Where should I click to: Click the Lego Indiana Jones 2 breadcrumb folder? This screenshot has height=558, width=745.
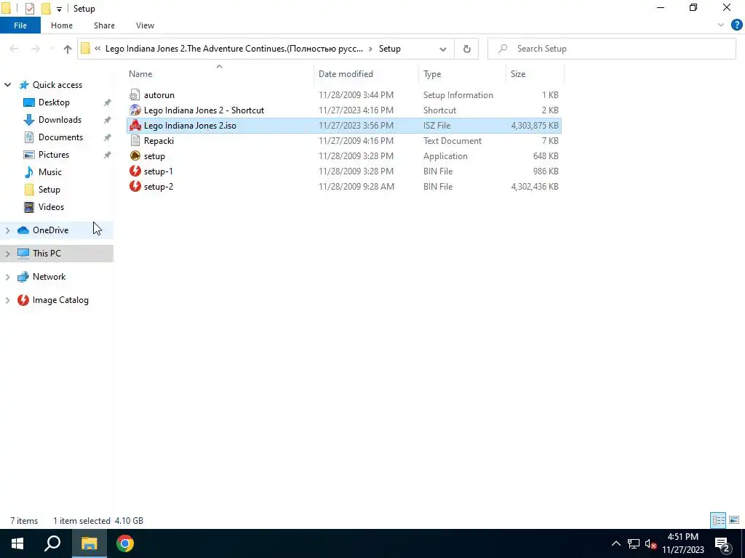point(234,49)
